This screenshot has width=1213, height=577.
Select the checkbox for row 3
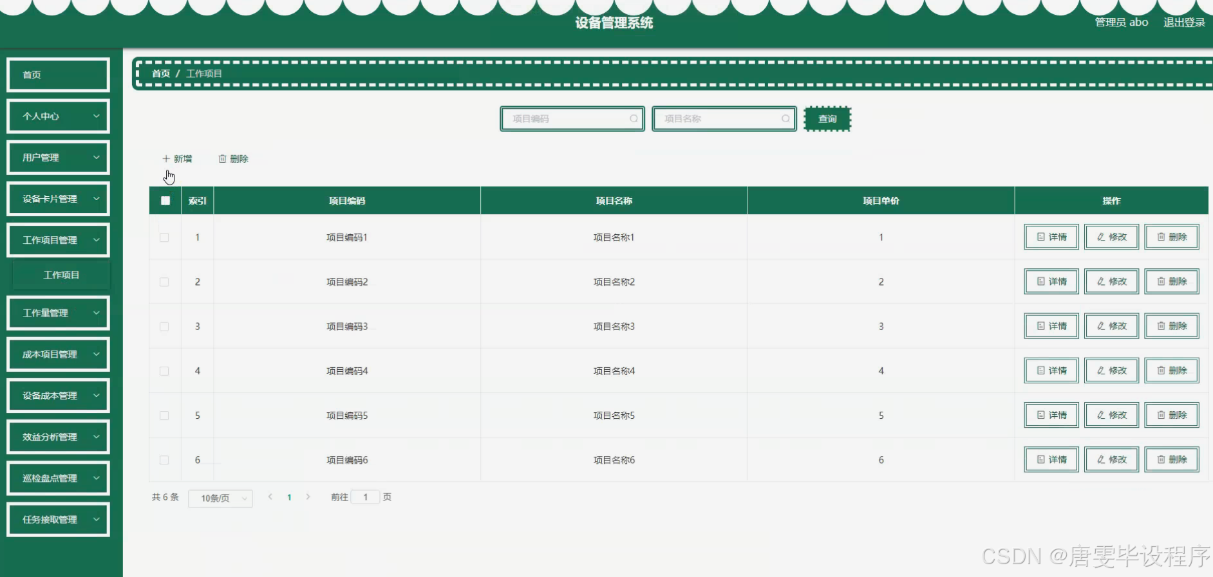coord(164,327)
